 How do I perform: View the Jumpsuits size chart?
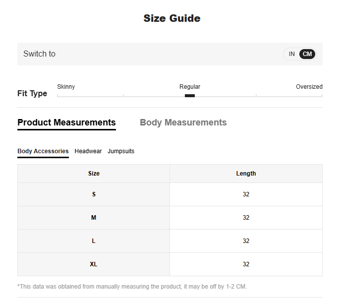(121, 151)
